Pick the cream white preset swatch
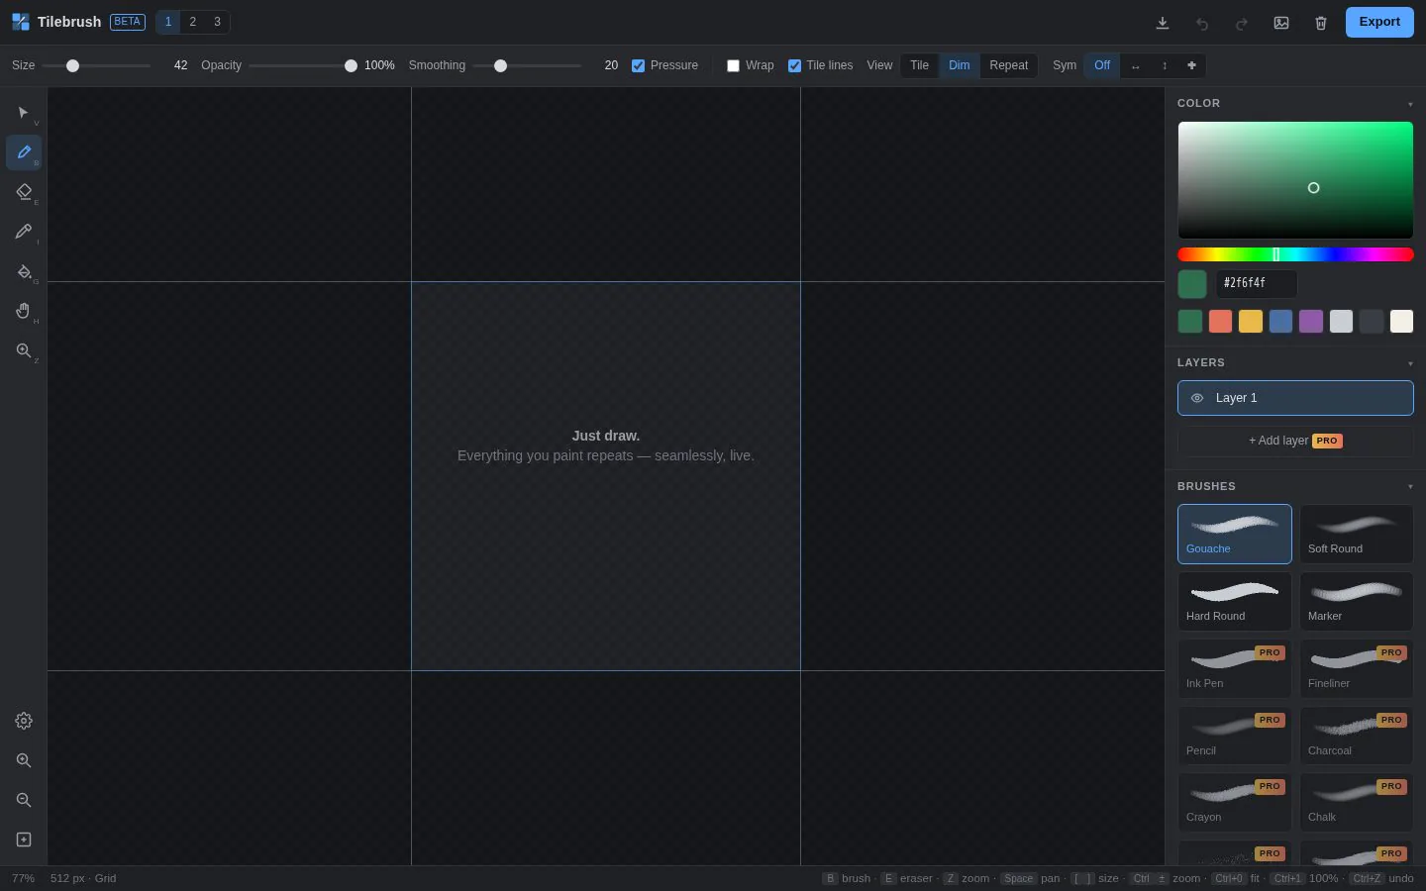This screenshot has width=1426, height=891. point(1401,321)
